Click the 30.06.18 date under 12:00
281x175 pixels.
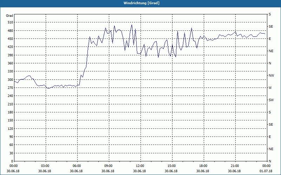[139, 171]
